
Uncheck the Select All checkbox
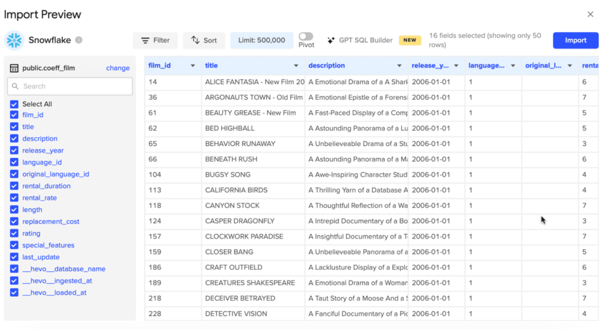[x=14, y=104]
